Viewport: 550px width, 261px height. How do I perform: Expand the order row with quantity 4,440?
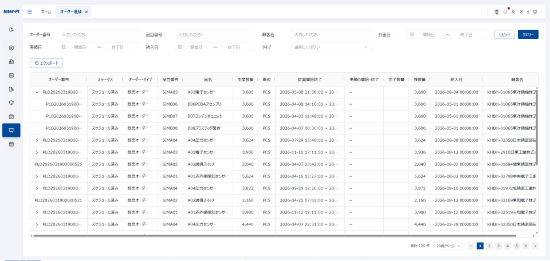(37, 224)
